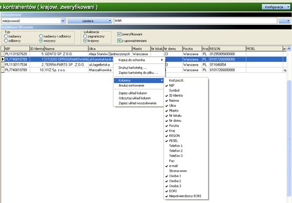The image size is (292, 203).
Task: Click Zapisz kartotekę do pliku option
Action: tap(139, 73)
